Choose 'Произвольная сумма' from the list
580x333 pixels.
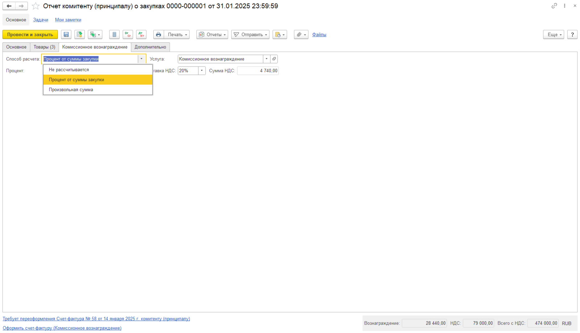coord(71,90)
